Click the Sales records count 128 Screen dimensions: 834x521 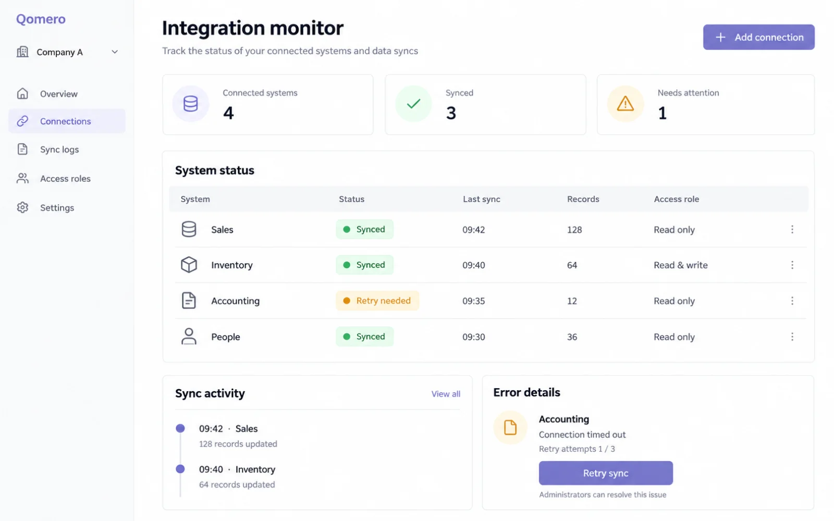pos(574,230)
